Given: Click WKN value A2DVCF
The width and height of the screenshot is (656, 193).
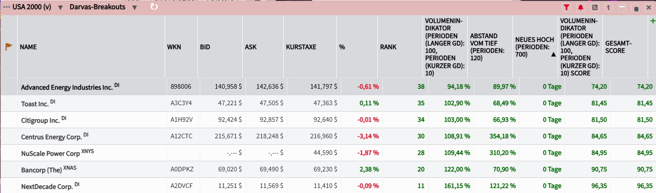Looking at the screenshot, I should 181,186.
